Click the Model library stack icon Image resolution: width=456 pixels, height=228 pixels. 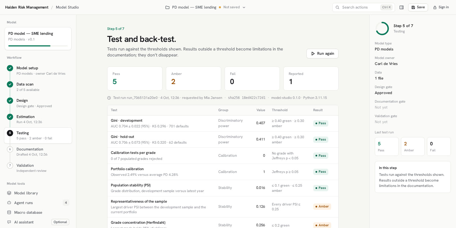click(9, 193)
